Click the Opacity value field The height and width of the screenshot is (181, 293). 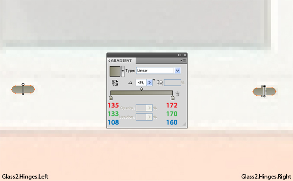(x=141, y=108)
